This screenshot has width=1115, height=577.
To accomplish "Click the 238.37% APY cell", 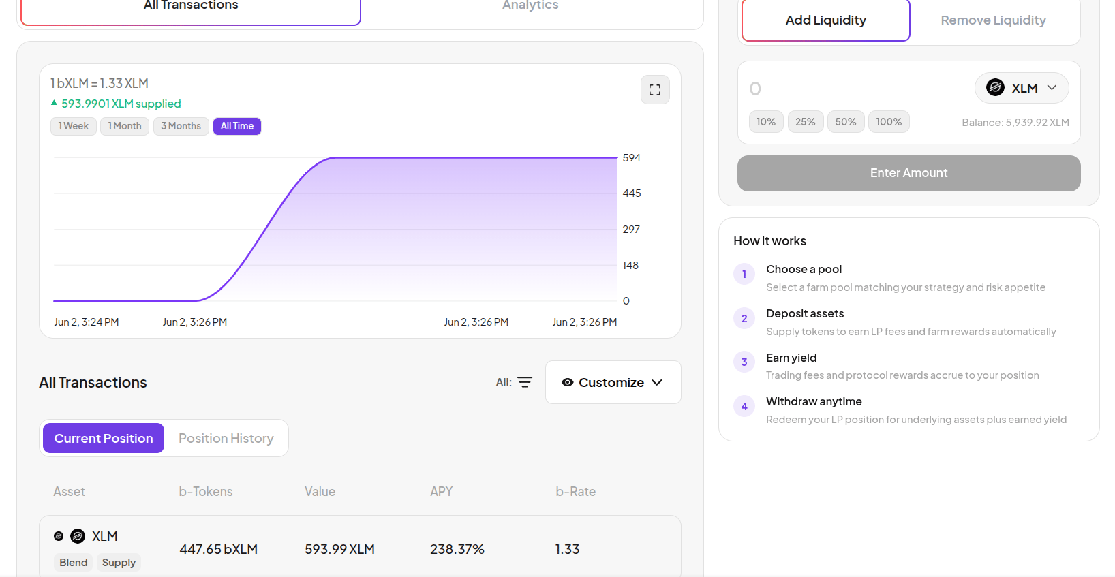I will coord(457,549).
